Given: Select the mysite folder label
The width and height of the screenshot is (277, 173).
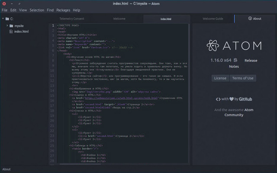Looking at the screenshot, I should click(x=19, y=26).
